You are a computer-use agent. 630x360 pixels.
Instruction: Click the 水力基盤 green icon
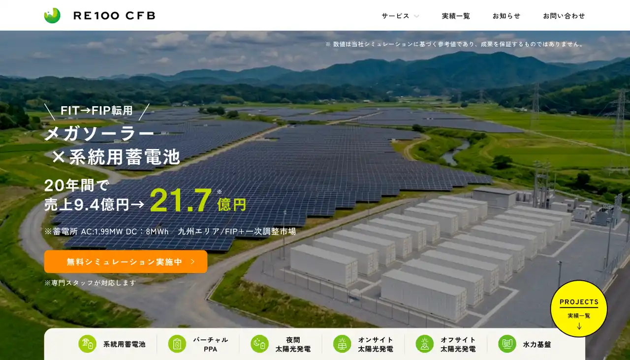[507, 344]
